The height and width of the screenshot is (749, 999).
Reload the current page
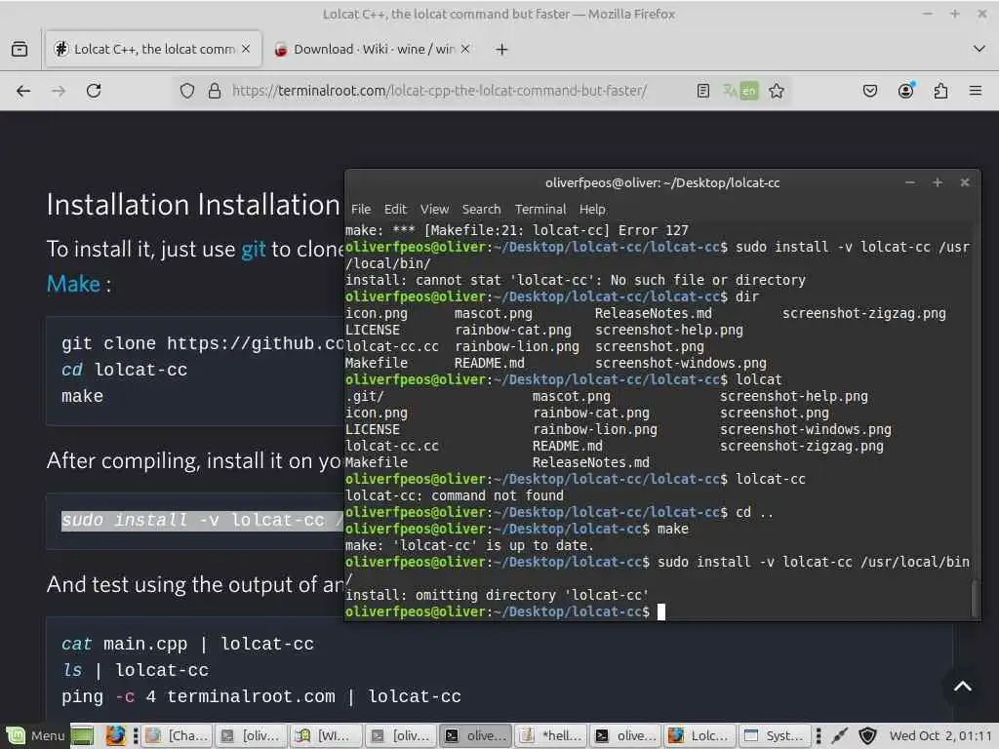point(94,91)
